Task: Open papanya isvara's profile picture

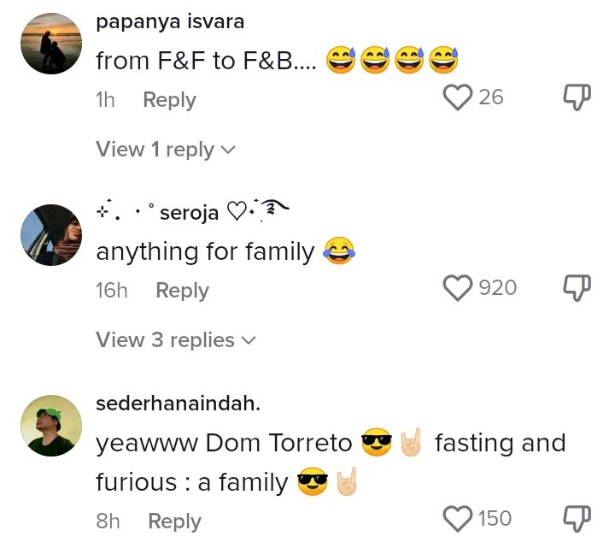Action: pyautogui.click(x=50, y=44)
